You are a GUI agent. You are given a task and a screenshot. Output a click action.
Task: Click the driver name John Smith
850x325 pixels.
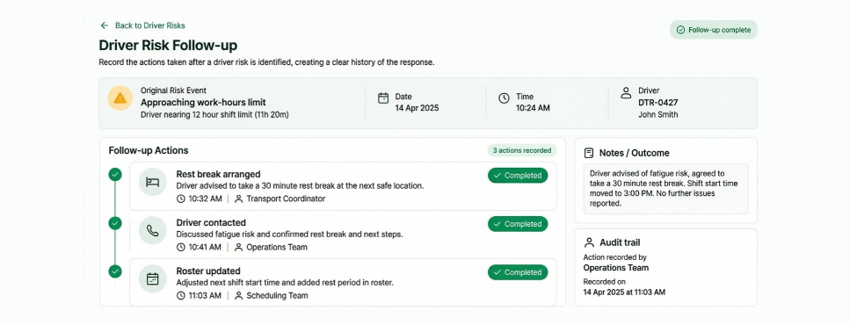point(658,114)
